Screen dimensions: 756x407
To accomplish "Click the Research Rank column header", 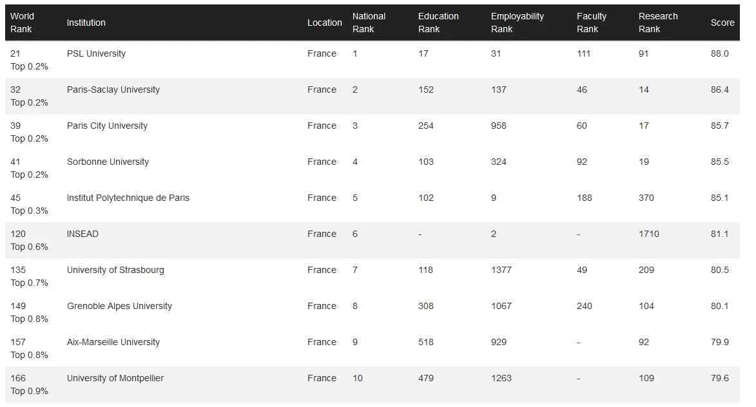I will pyautogui.click(x=658, y=23).
